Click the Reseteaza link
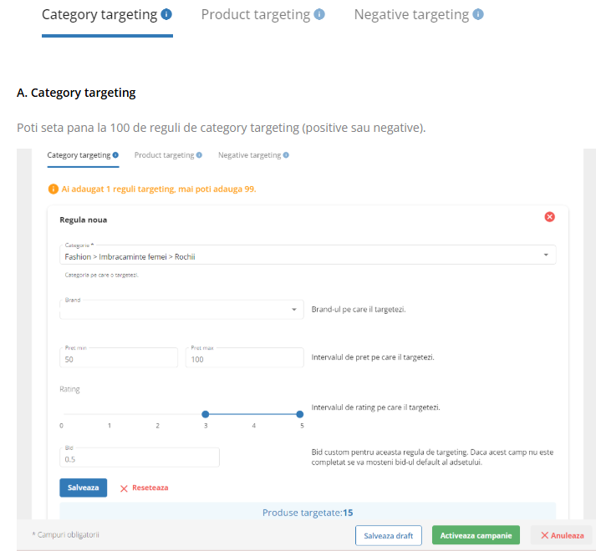 tap(144, 488)
